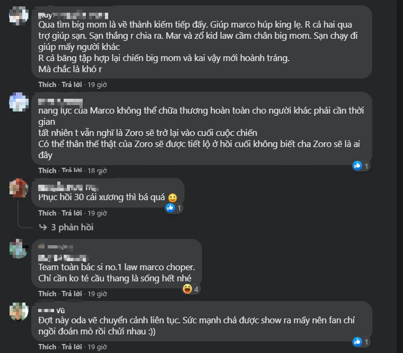This screenshot has width=403, height=353.
Task: Click 'Trả lời' under '30 cái xương' comment
Action: pyautogui.click(x=72, y=213)
